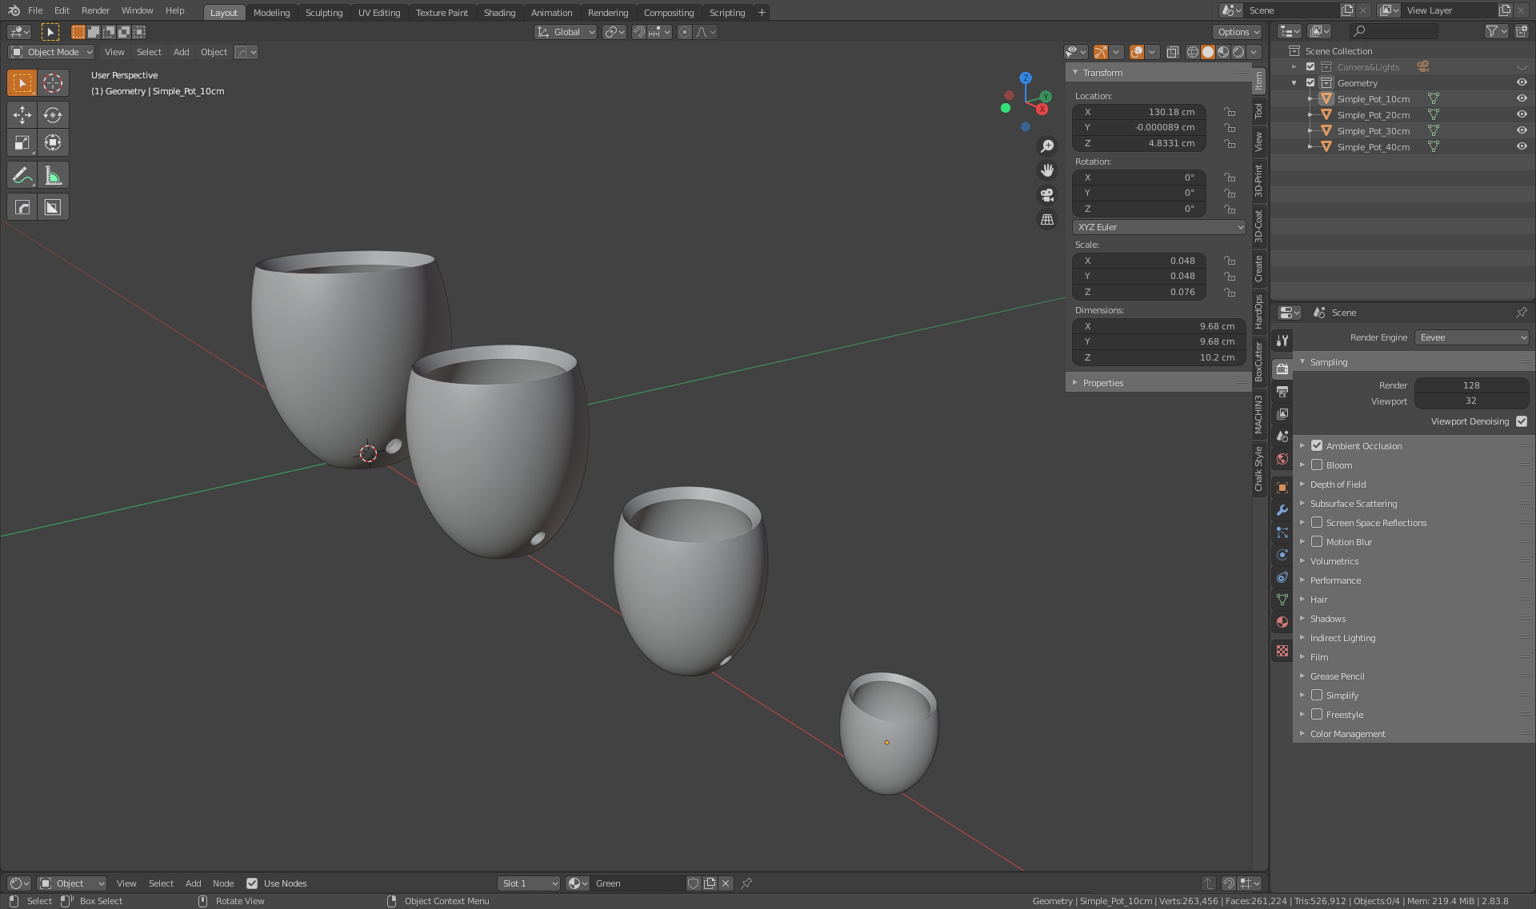Click the Render samples field showing 128
Viewport: 1536px width, 909px height.
[x=1470, y=385]
